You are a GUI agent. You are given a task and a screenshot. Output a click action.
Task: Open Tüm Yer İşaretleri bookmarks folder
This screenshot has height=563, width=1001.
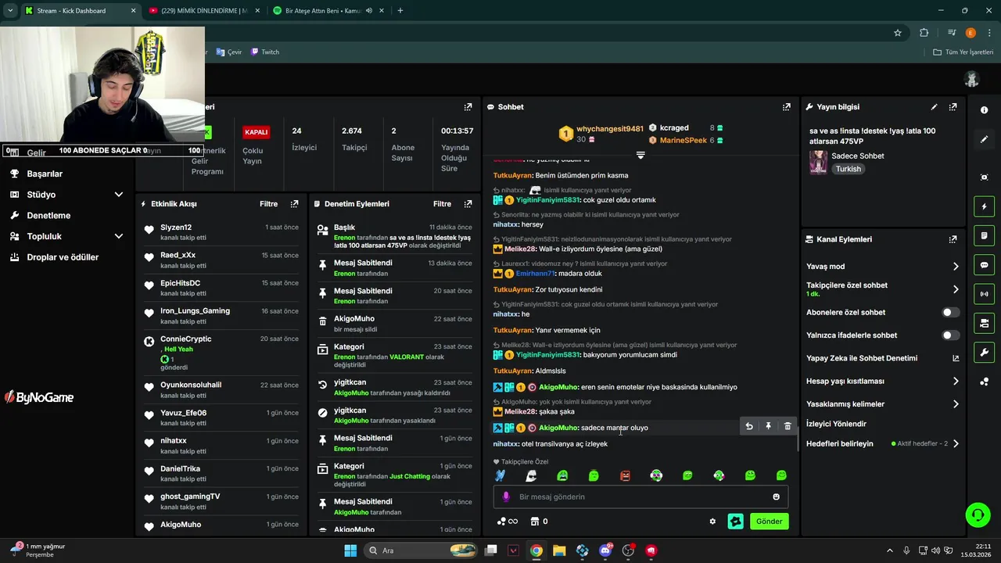[963, 52]
